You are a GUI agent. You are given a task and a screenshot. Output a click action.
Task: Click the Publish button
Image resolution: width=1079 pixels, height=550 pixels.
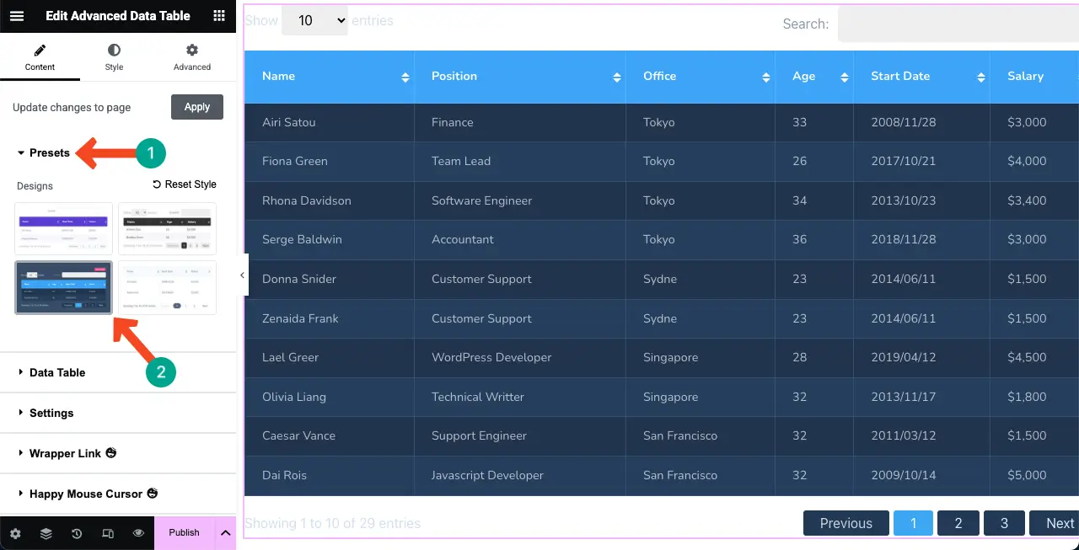pos(185,533)
